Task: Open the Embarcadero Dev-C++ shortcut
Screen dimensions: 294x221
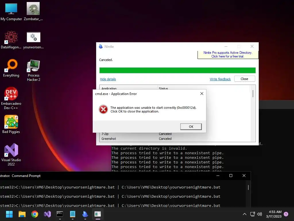Action: click(x=11, y=98)
